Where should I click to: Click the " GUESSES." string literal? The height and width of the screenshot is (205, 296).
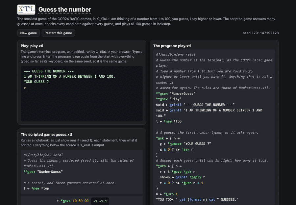pyautogui.click(x=228, y=199)
